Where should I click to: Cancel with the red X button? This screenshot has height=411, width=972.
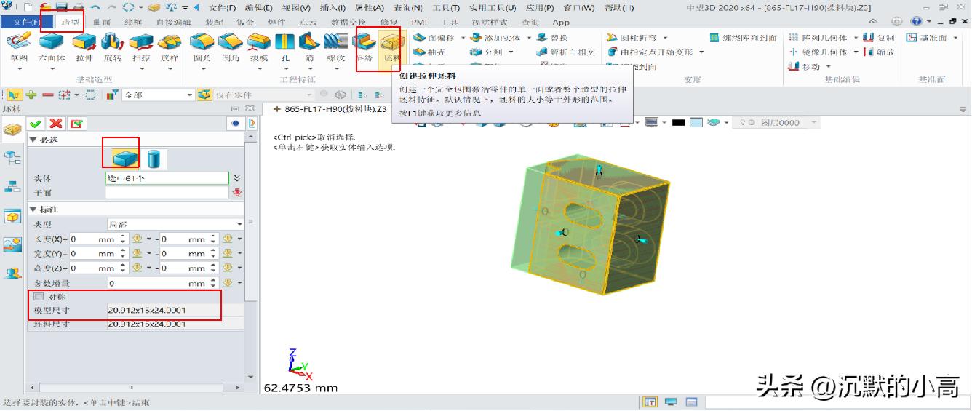[55, 124]
